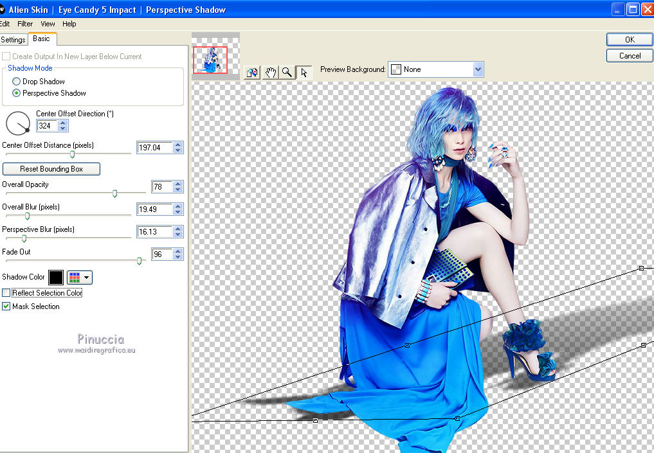Increase Fade Out with up arrow
Screen dimensions: 654x453
[x=178, y=251]
